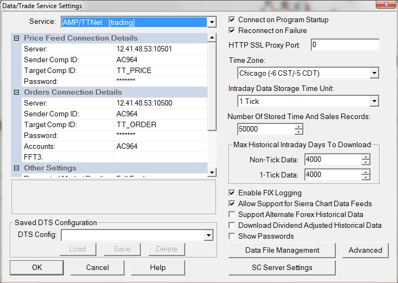Open the DTS Config dropdown
The image size is (398, 283).
[x=208, y=235]
